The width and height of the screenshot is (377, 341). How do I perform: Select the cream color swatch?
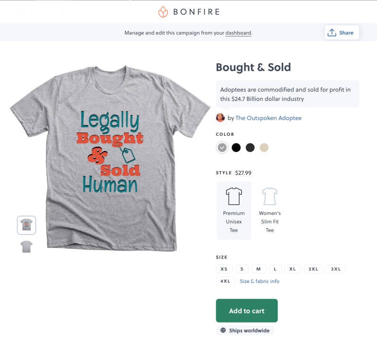[x=264, y=148]
